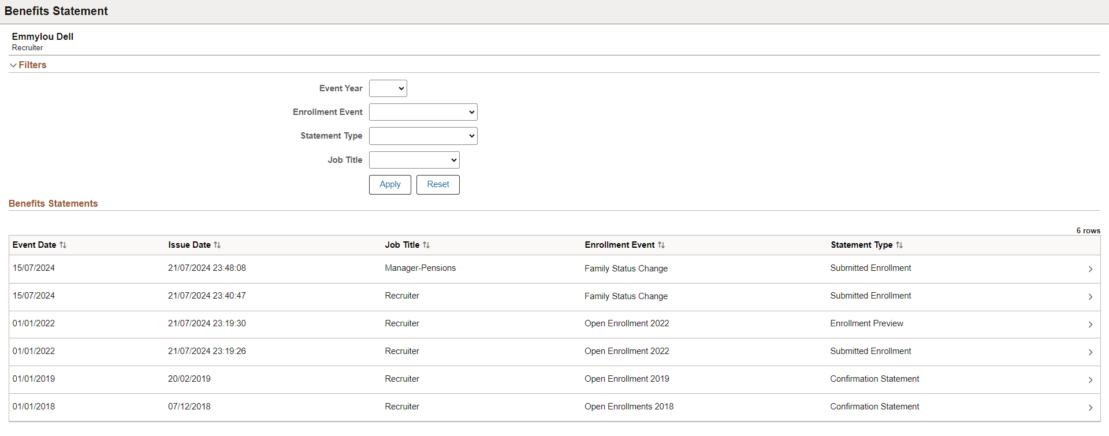
Task: Open chevron for Open Enrollments 2018 row
Action: 1091,408
